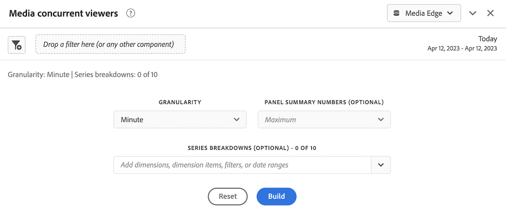
Task: Click the blue Build button
Action: click(276, 196)
